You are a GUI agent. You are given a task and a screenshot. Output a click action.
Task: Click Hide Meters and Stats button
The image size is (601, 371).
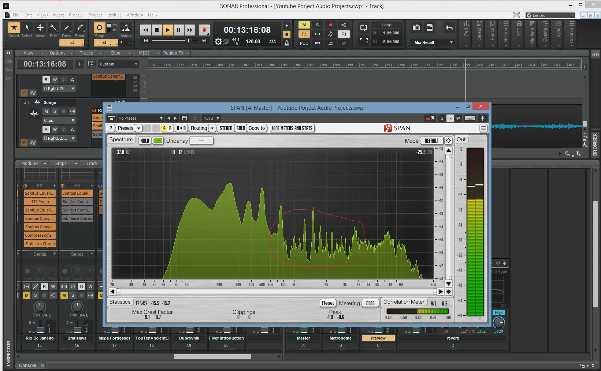click(292, 128)
